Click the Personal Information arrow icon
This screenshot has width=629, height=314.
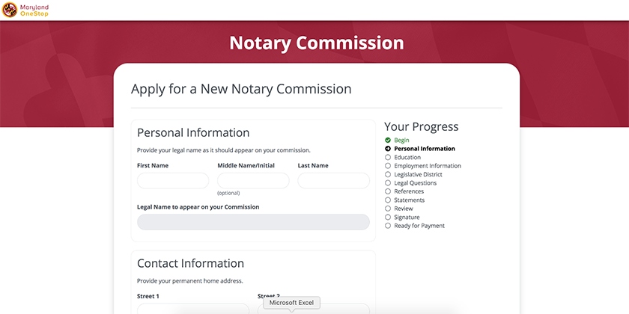388,149
